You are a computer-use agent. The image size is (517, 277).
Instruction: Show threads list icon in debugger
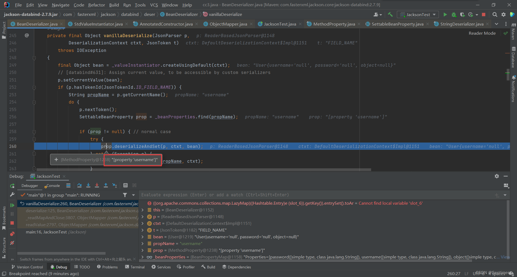coord(68,185)
